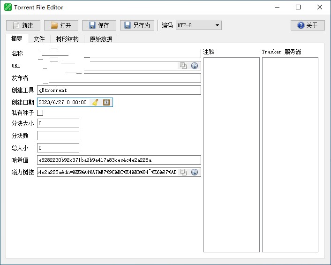Click the 总大小 total size field
The height and width of the screenshot is (265, 331).
pos(58,148)
